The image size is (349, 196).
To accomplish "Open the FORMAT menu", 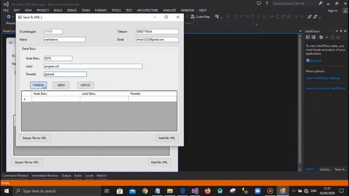I will 100,10.
